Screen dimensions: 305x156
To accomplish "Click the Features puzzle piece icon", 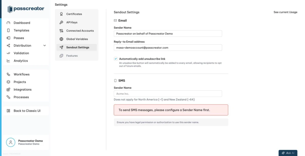I will coord(61,56).
